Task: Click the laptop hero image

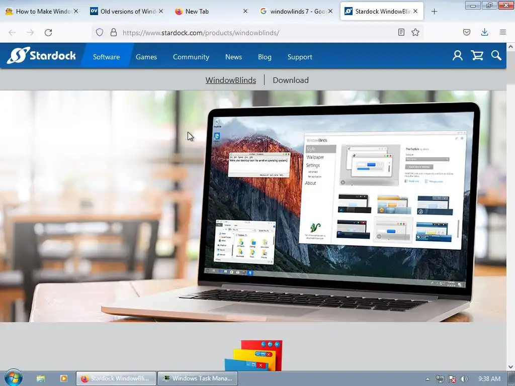Action: click(253, 206)
